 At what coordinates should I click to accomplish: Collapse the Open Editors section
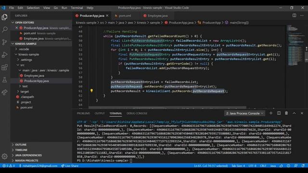pyautogui.click(x=41, y=23)
